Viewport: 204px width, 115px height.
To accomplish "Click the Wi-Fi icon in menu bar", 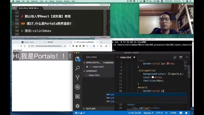I will pyautogui.click(x=147, y=1).
